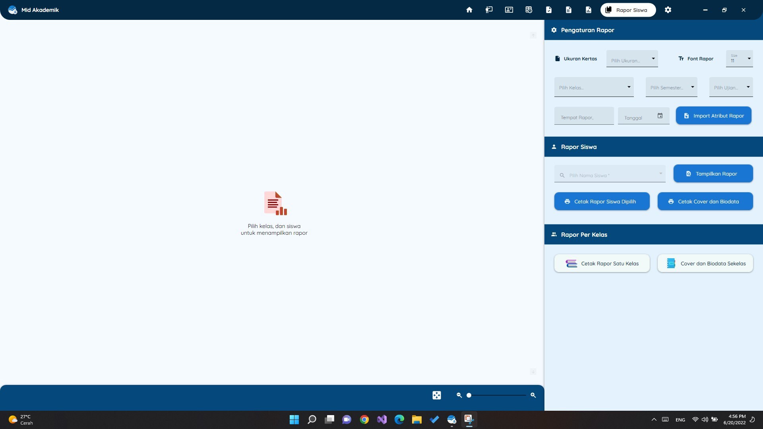Viewport: 763px width, 429px height.
Task: Open the settings gear in navbar
Action: [668, 10]
